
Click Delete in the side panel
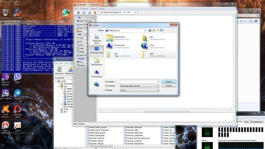coord(81,52)
